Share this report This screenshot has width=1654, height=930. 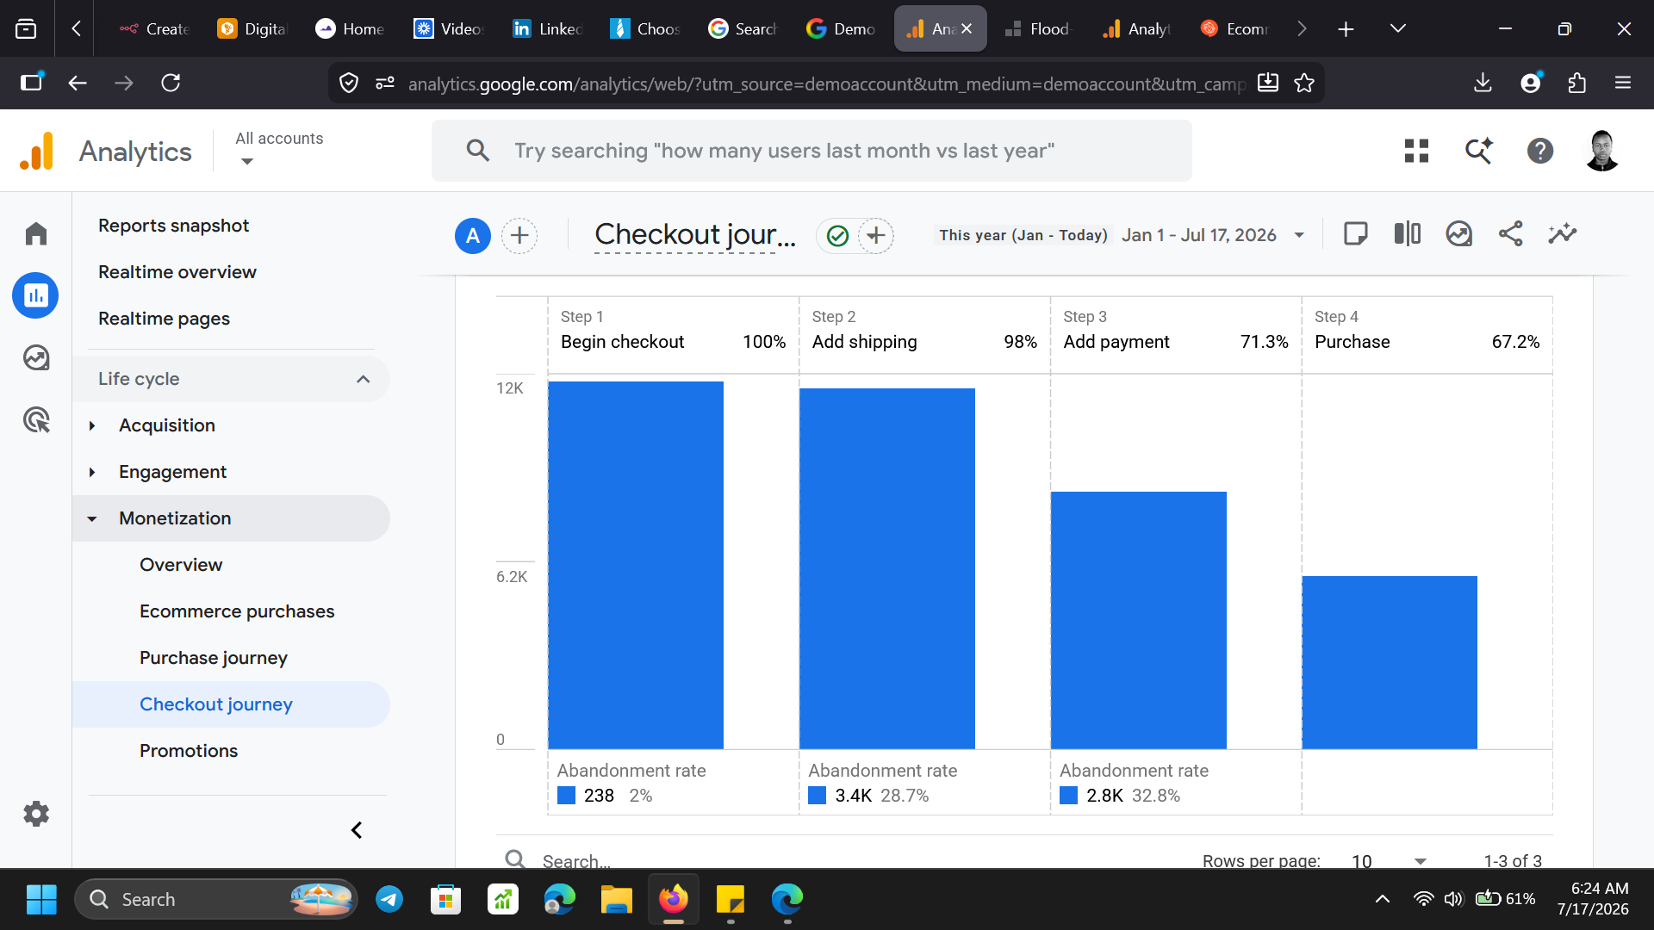tap(1511, 233)
